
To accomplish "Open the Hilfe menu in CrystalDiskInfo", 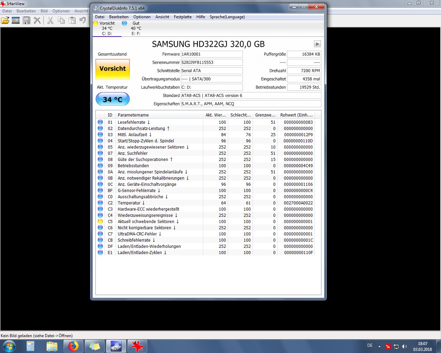I will pyautogui.click(x=201, y=17).
